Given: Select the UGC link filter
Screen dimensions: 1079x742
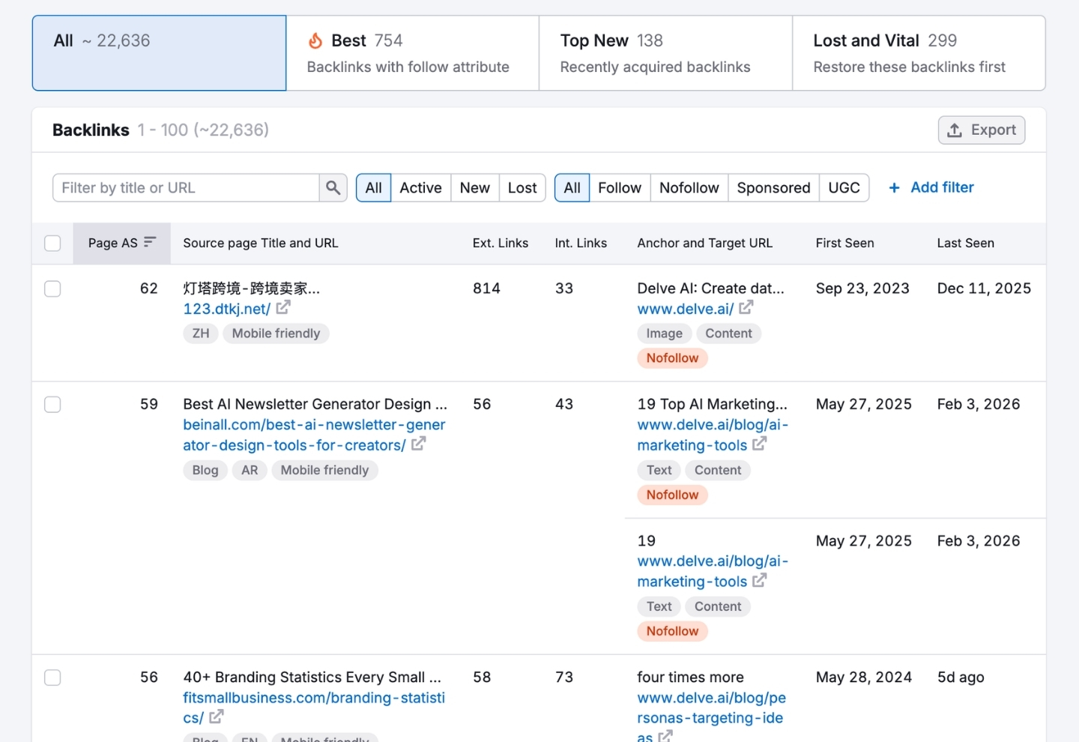Looking at the screenshot, I should [844, 188].
